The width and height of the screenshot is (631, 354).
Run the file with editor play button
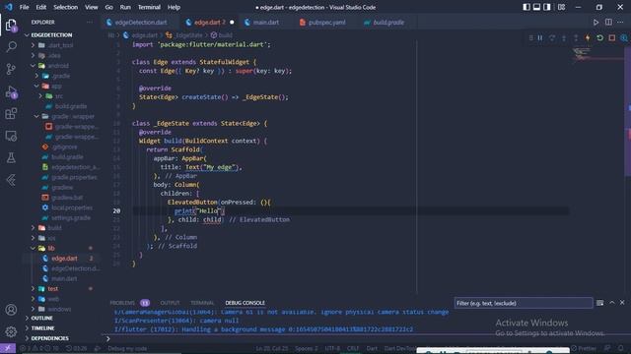tap(596, 22)
